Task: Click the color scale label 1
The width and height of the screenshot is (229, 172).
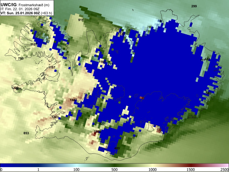Action: coord(38,170)
